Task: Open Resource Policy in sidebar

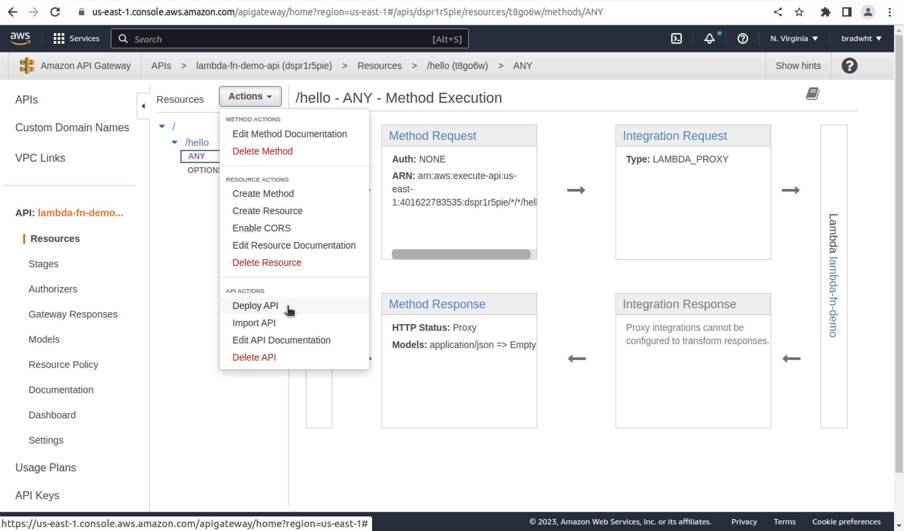Action: [63, 364]
